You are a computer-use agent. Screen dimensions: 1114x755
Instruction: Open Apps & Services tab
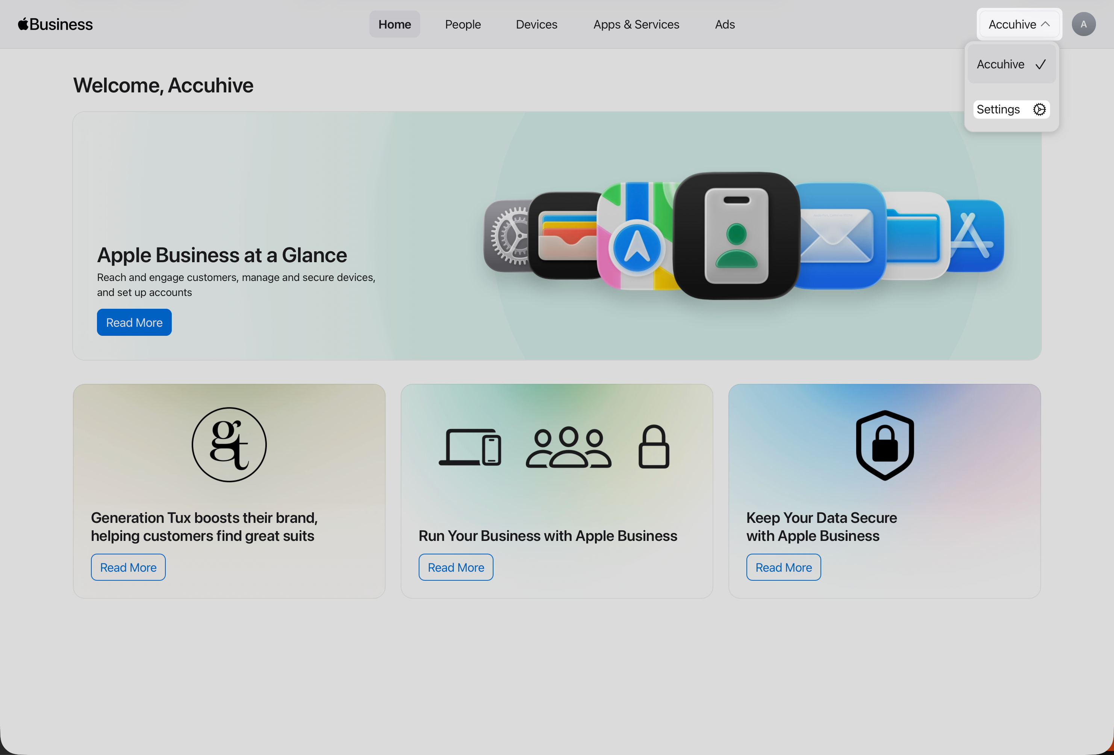coord(636,24)
